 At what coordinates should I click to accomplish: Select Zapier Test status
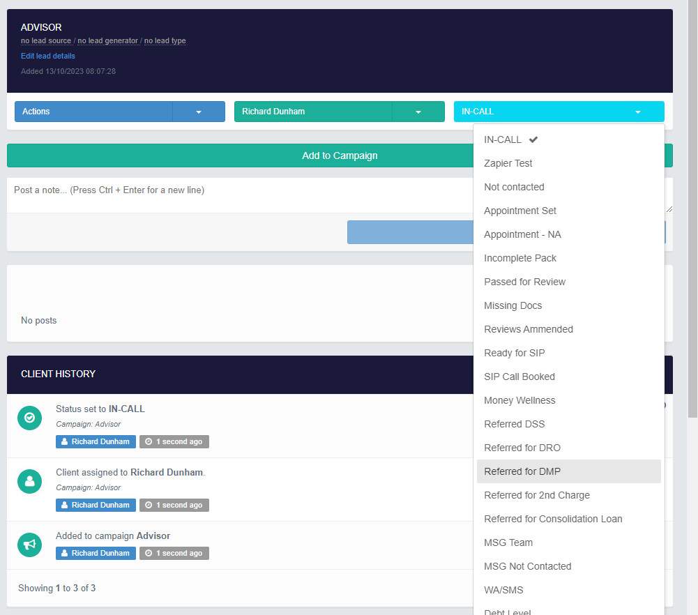568,163
